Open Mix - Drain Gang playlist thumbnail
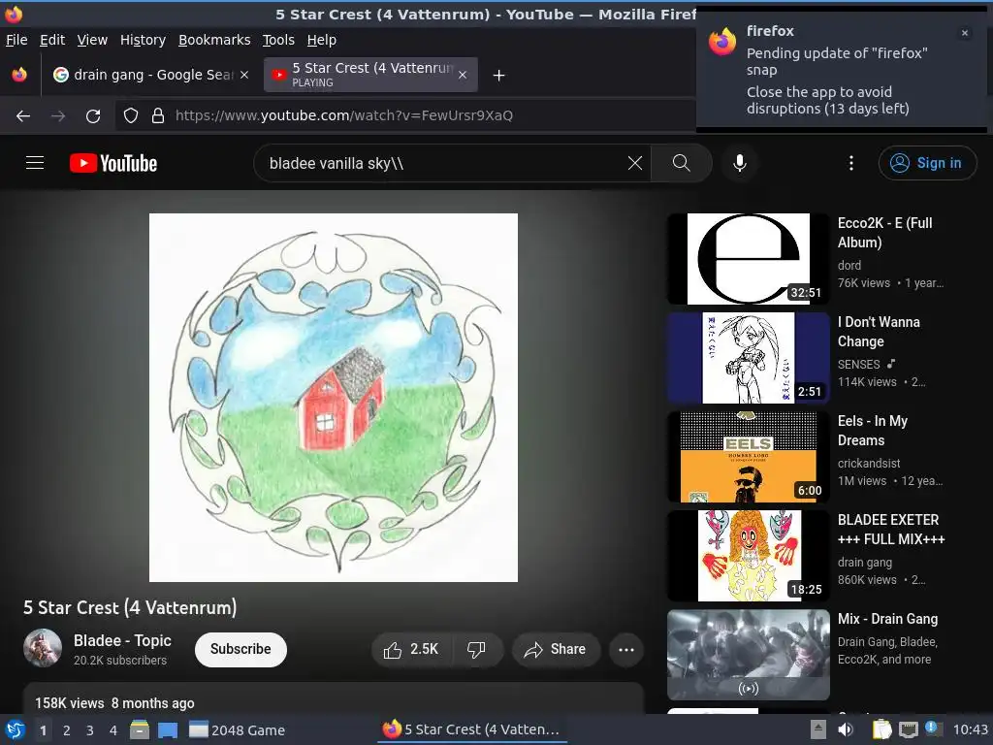The width and height of the screenshot is (993, 745). tap(749, 655)
